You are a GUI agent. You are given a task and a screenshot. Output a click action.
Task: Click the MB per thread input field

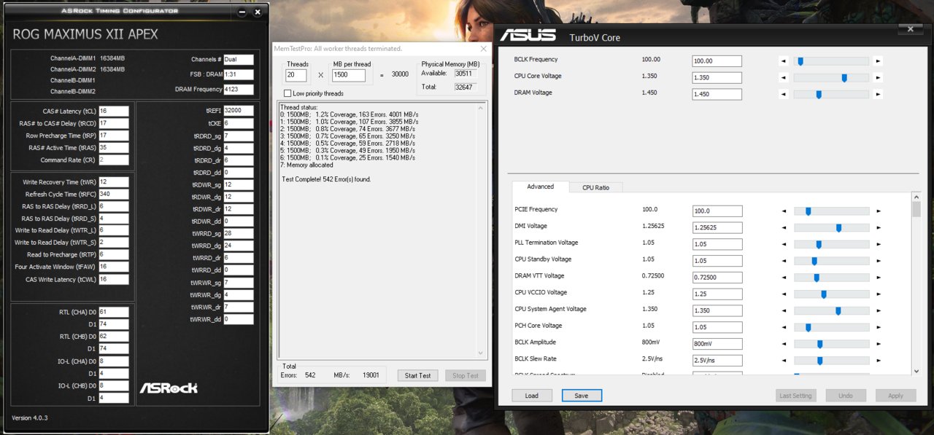tap(349, 75)
